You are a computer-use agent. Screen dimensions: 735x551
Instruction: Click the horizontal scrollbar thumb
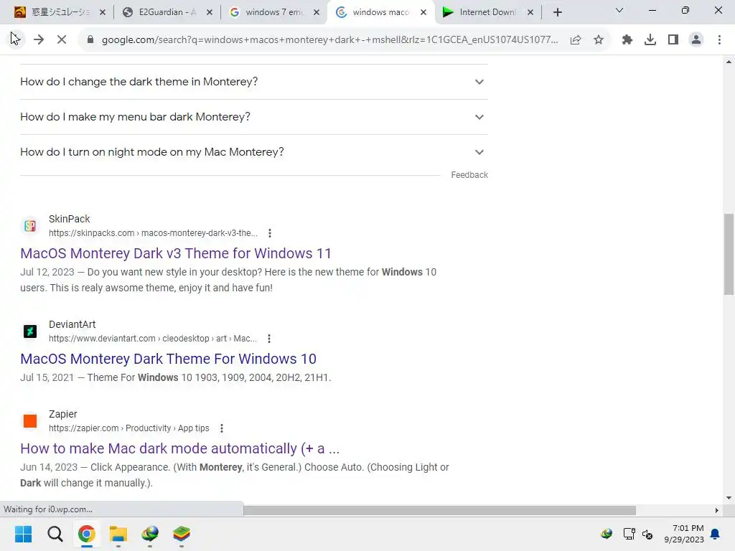[x=439, y=510]
